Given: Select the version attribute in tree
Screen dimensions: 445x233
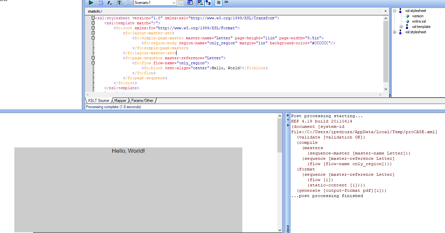Looking at the screenshot, I should tap(418, 16).
